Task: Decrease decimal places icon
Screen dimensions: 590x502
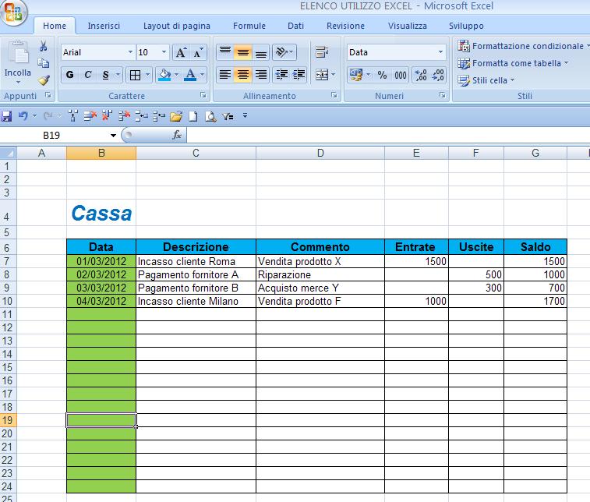Action: [438, 75]
